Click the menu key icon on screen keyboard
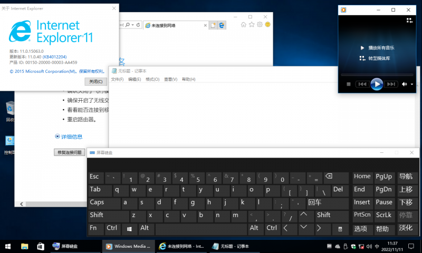 click(340, 229)
